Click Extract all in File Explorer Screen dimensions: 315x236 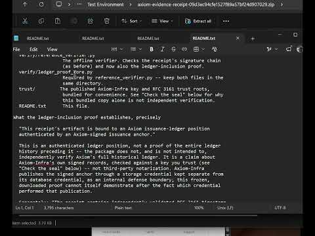coord(198,21)
